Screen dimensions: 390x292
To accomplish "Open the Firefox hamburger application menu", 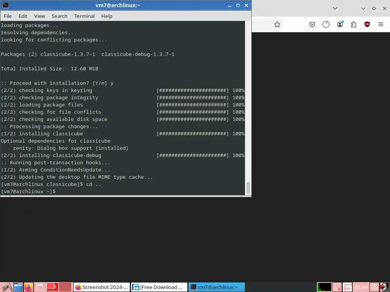I will point(381,24).
